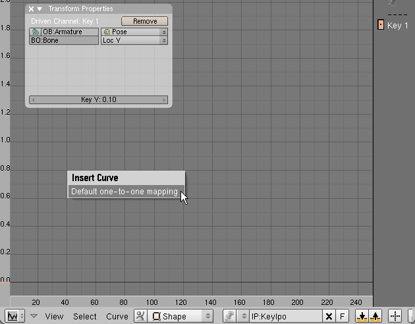Toggle the fake user F button

(343, 316)
